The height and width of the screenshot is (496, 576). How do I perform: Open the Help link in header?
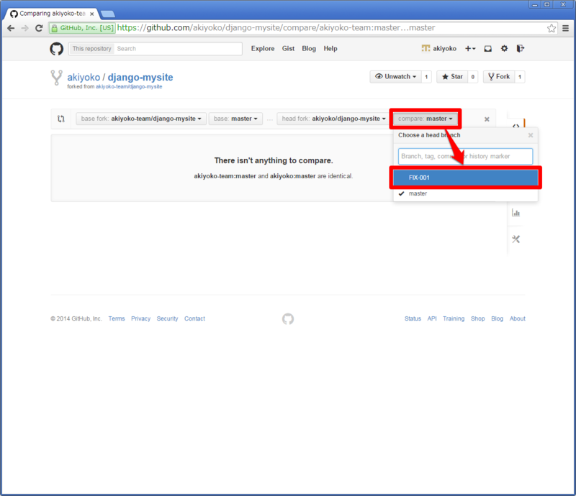(x=330, y=48)
